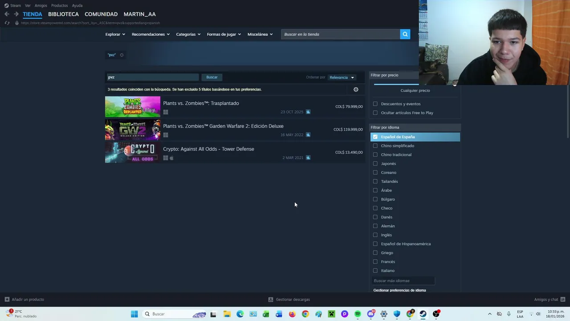
Task: Click review thumbs-up icon for Crypto: Against All Odds
Action: (308, 157)
